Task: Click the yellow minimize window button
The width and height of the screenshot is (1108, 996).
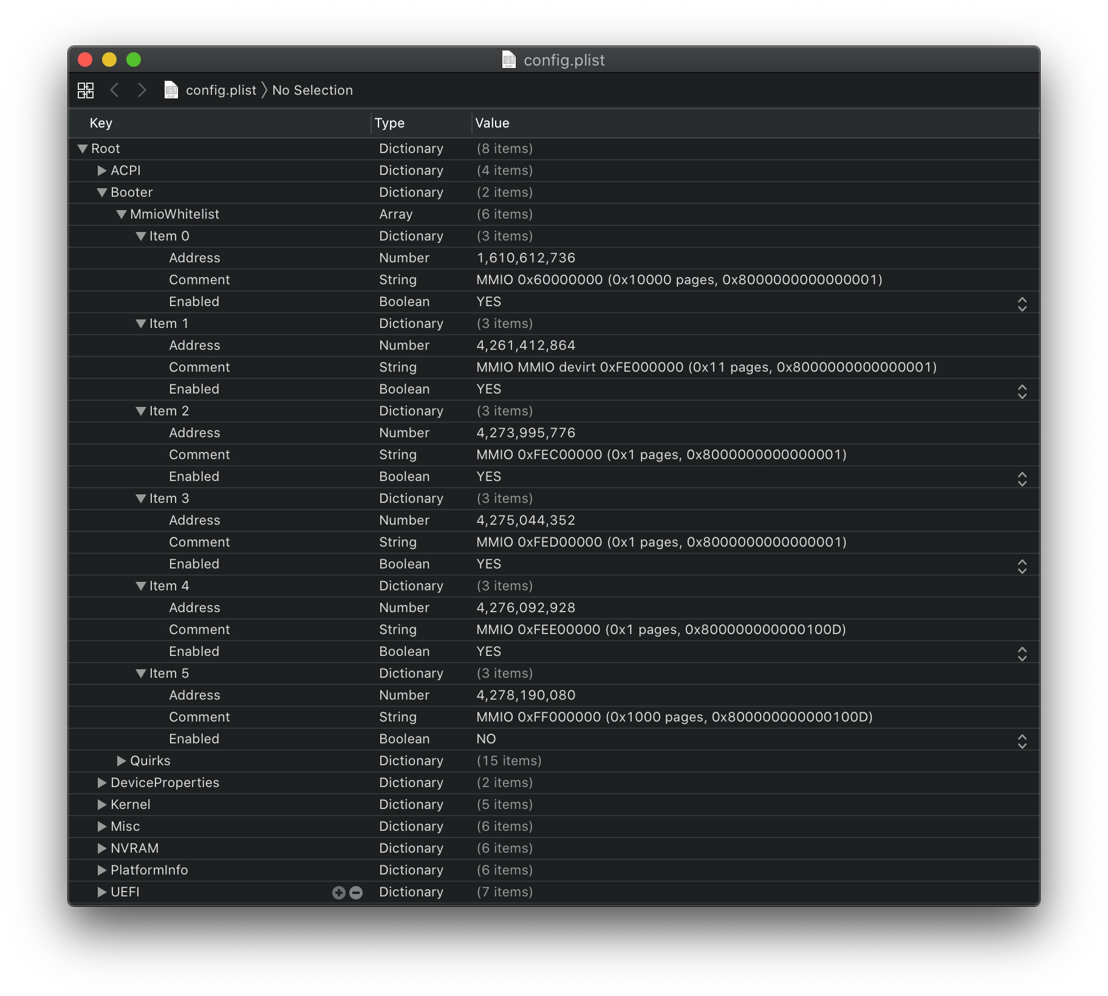Action: pos(109,60)
